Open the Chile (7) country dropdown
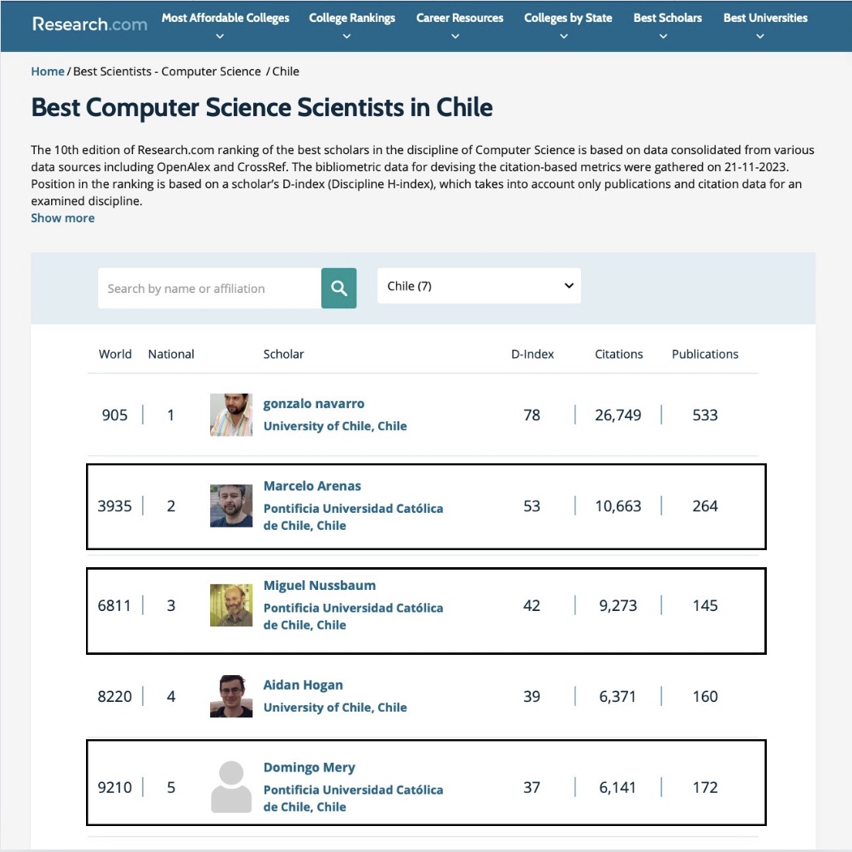Image resolution: width=852 pixels, height=852 pixels. (479, 286)
